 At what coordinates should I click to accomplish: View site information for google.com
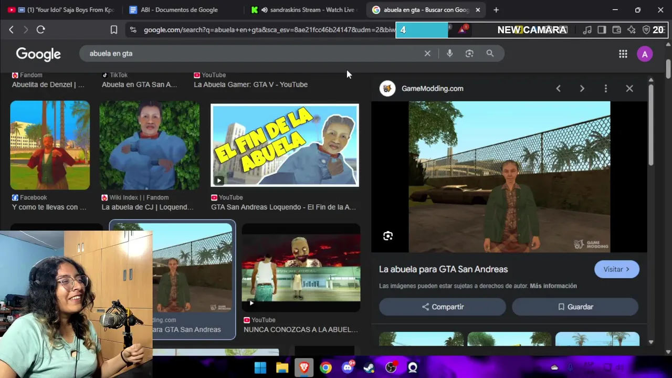click(133, 30)
